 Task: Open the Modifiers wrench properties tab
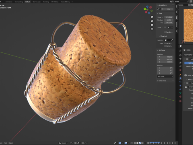181,79
